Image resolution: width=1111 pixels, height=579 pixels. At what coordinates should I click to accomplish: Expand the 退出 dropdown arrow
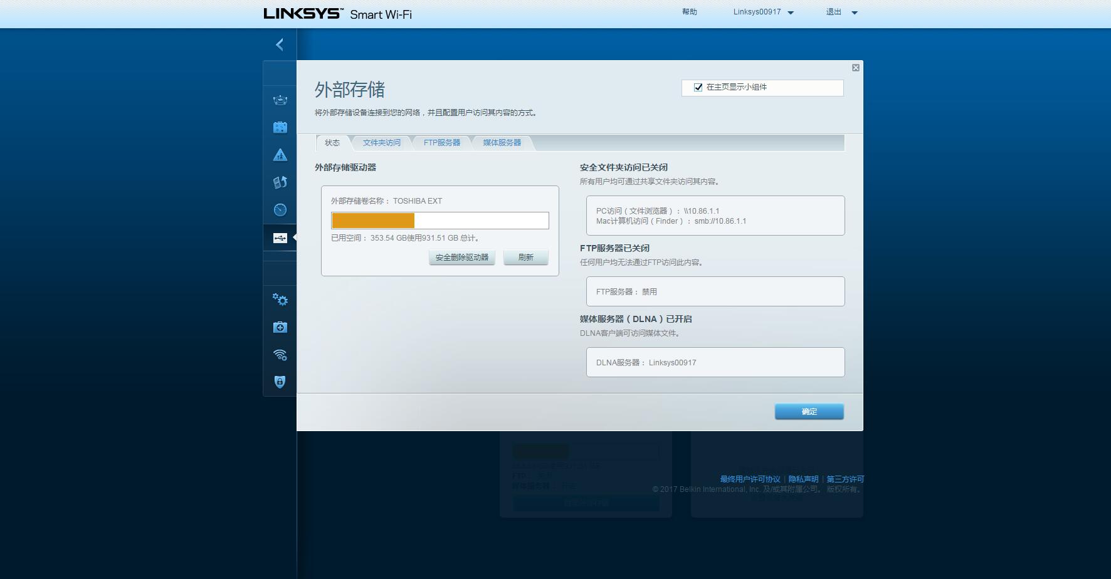[854, 13]
